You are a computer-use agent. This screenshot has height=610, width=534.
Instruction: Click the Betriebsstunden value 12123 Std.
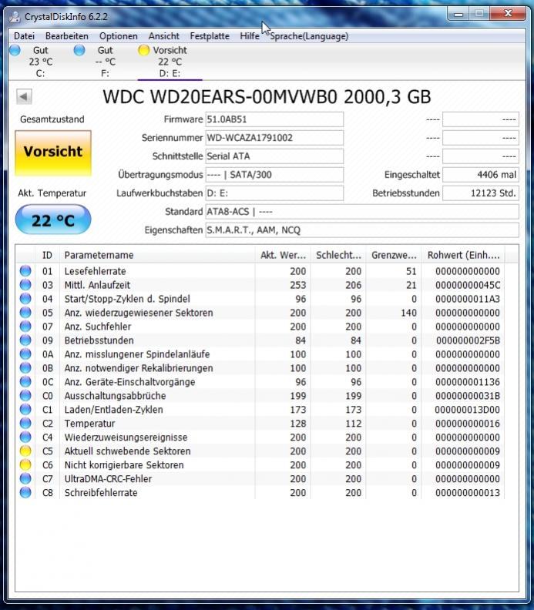click(x=481, y=193)
